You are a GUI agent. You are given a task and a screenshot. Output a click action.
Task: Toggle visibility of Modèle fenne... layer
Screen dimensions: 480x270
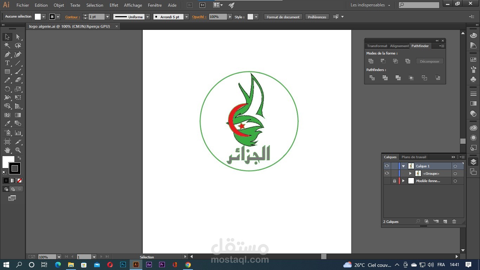387,181
